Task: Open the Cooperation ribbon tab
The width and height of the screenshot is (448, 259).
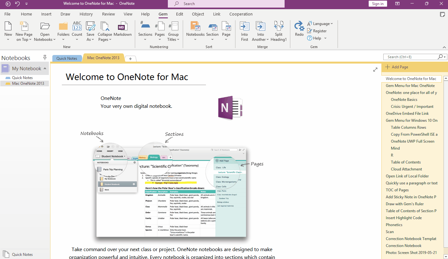Action: point(241,14)
